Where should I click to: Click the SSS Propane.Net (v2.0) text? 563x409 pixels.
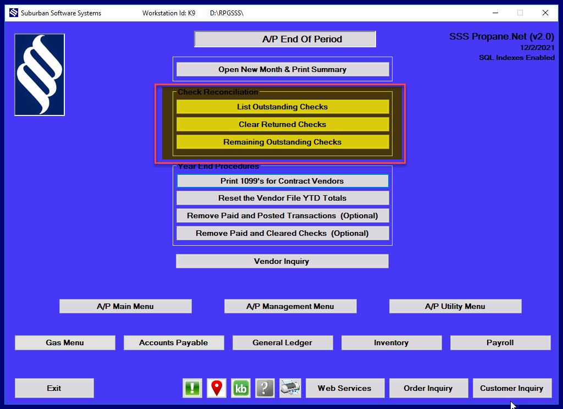pyautogui.click(x=501, y=37)
